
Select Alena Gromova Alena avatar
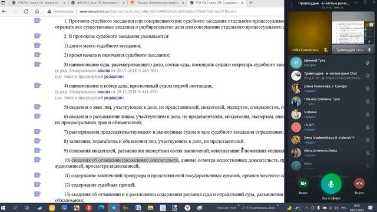coord(296,153)
